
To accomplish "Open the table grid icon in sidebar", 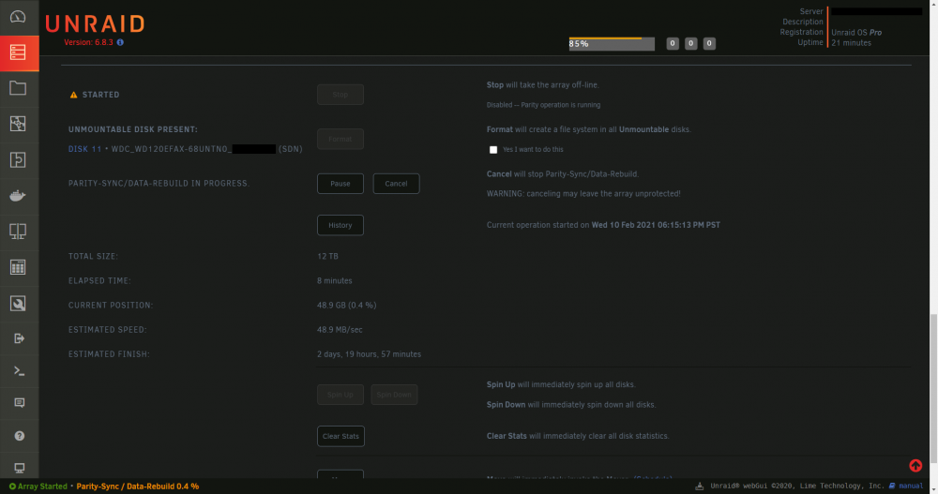I will pyautogui.click(x=18, y=267).
